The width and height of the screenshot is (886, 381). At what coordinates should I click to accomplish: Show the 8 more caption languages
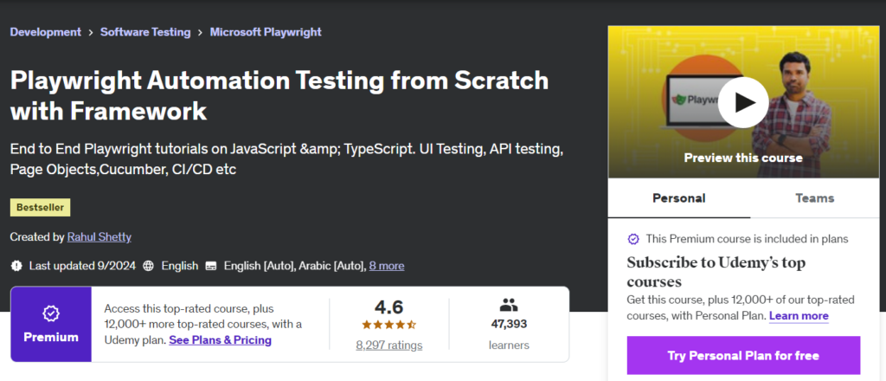click(387, 266)
